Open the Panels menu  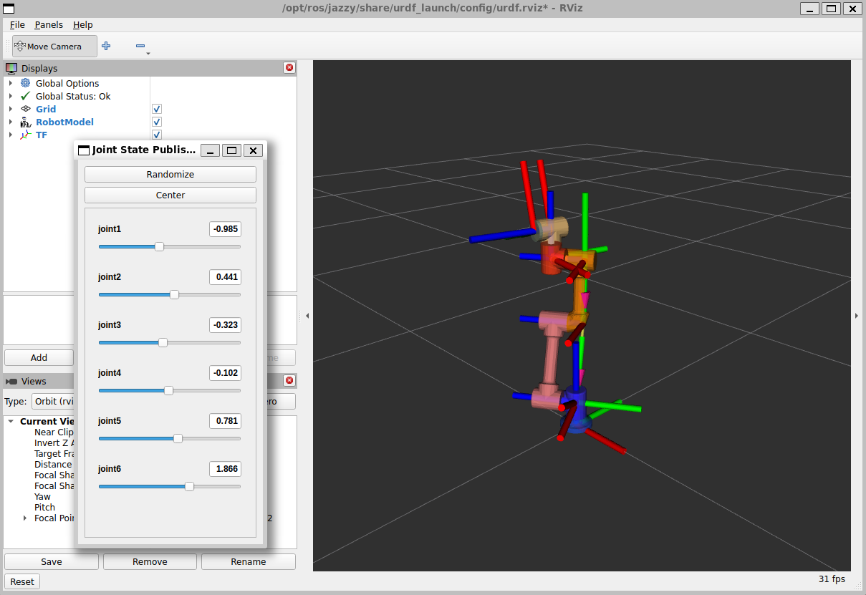(x=48, y=24)
